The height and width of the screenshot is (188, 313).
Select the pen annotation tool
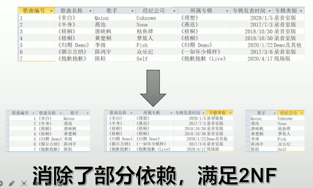tap(12, 183)
